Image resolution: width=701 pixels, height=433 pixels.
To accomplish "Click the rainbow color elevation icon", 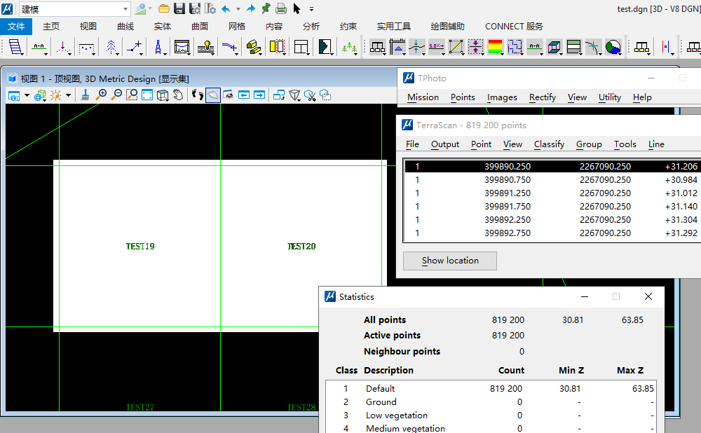I will tap(495, 47).
